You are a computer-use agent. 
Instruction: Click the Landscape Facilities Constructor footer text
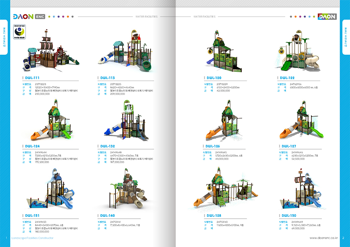33,238
